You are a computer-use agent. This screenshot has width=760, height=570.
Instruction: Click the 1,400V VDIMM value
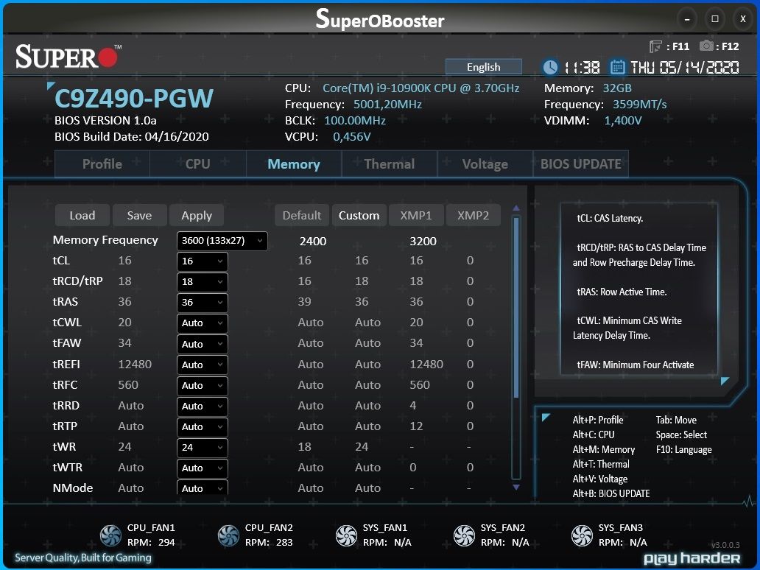click(x=623, y=121)
